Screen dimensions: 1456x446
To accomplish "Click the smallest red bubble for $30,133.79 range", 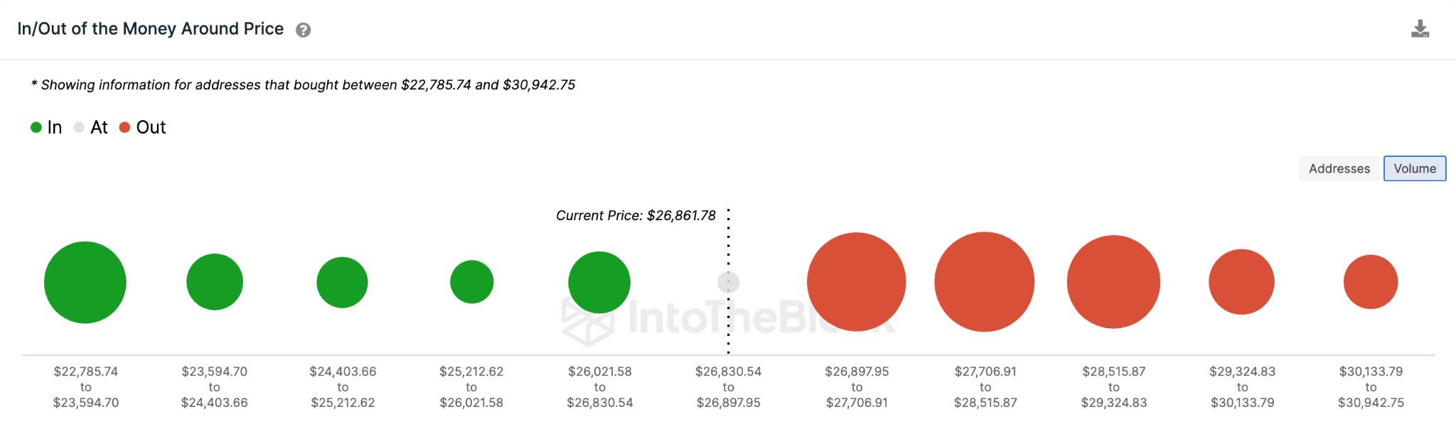I will click(1370, 282).
